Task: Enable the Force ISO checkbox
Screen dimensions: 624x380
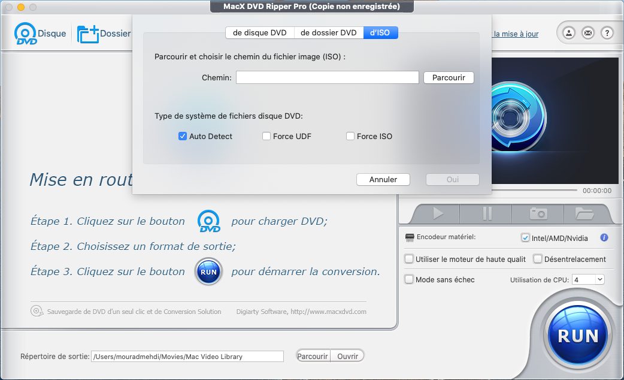Action: pos(350,136)
